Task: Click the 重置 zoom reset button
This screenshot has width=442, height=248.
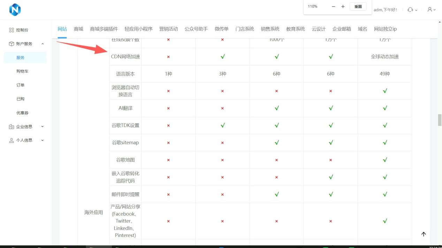Action: tap(358, 7)
